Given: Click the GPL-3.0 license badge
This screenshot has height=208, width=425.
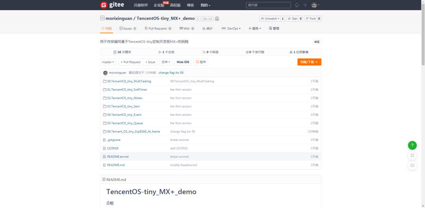Looking at the screenshot, I should (207, 19).
